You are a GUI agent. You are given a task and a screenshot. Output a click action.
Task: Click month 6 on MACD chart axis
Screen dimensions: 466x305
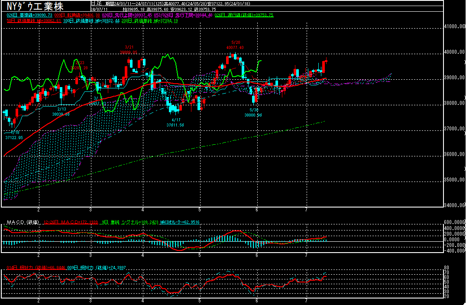(x=257, y=255)
